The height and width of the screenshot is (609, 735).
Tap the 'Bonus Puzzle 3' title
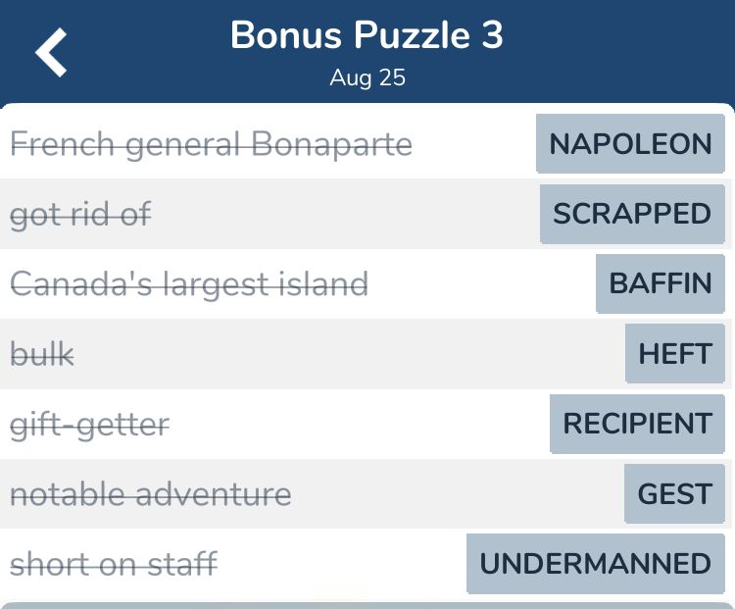click(x=367, y=35)
